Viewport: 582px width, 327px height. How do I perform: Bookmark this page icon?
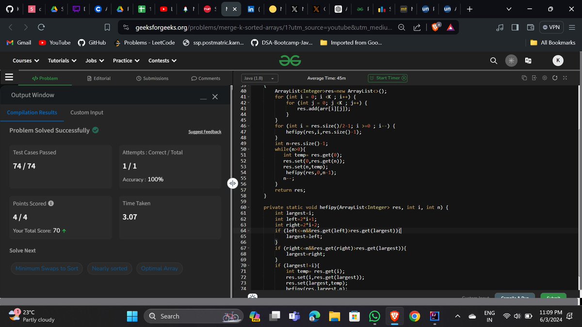(107, 28)
